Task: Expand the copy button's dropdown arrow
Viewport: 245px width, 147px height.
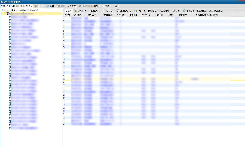Action: (x=55, y=6)
